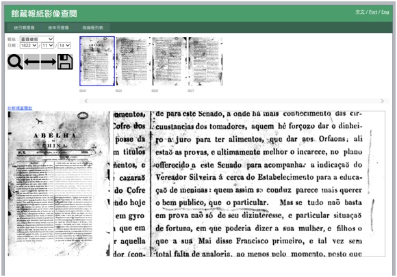Click the magnifier search icon

pos(15,62)
